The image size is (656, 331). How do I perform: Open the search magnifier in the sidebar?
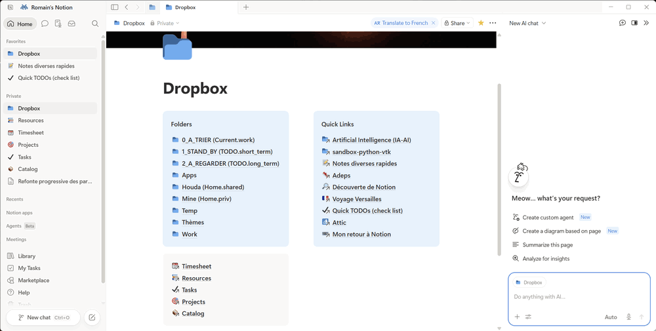tap(95, 24)
